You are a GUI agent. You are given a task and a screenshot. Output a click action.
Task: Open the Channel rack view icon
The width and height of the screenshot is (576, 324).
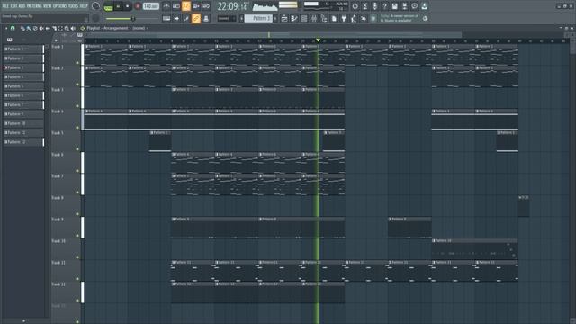(304, 18)
